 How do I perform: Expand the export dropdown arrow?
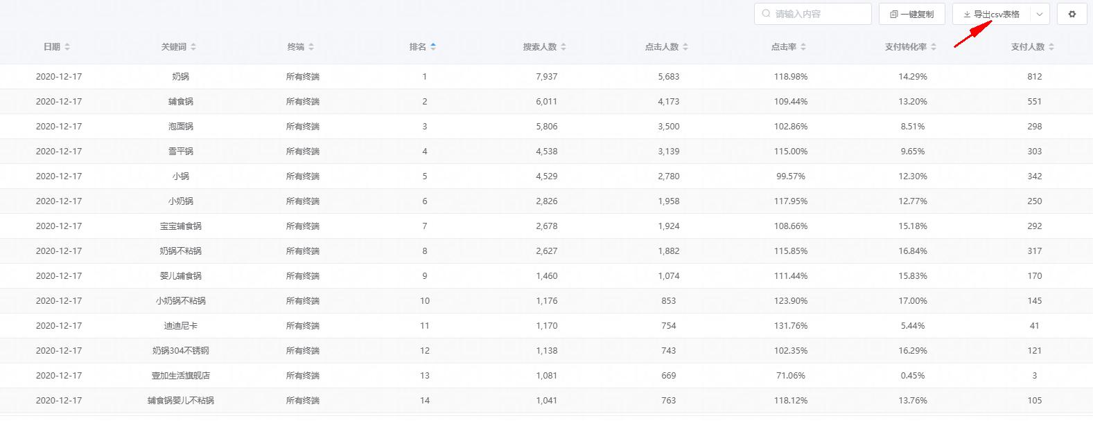coord(1040,14)
